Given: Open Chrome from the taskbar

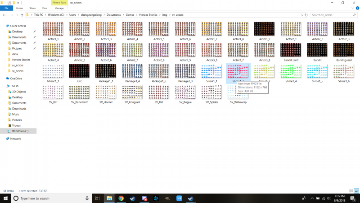Looking at the screenshot, I should (121, 198).
